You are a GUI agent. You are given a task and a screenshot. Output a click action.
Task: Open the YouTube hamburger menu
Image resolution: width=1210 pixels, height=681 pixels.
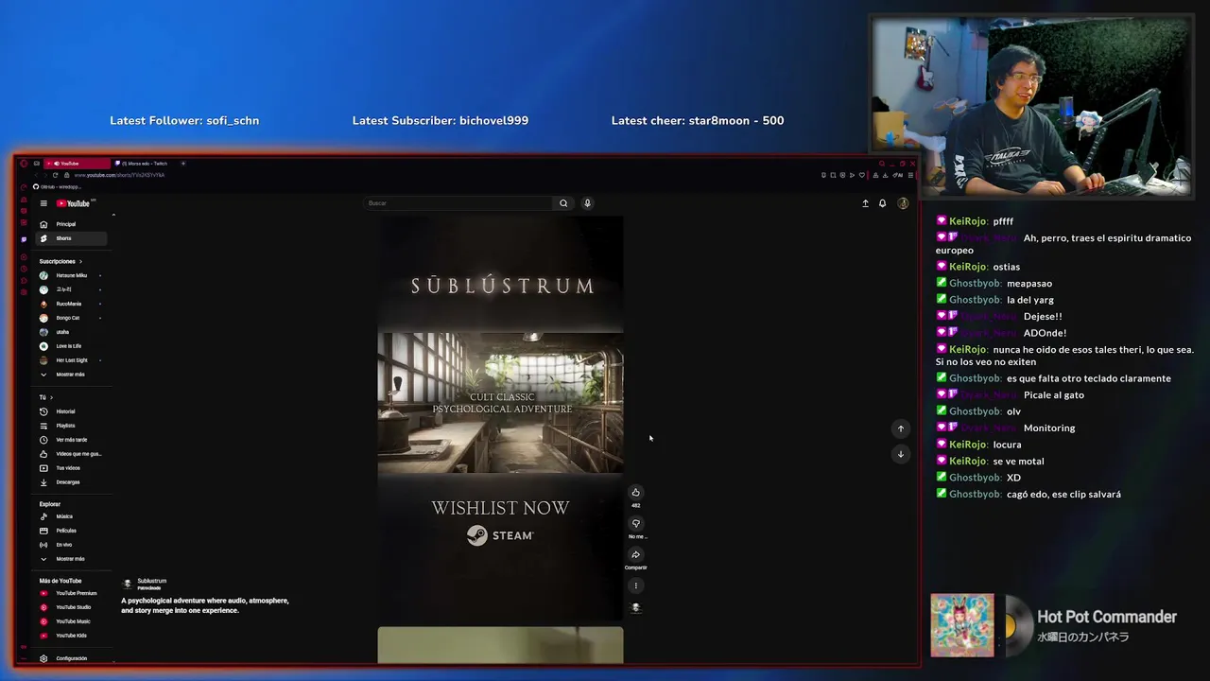tap(43, 203)
